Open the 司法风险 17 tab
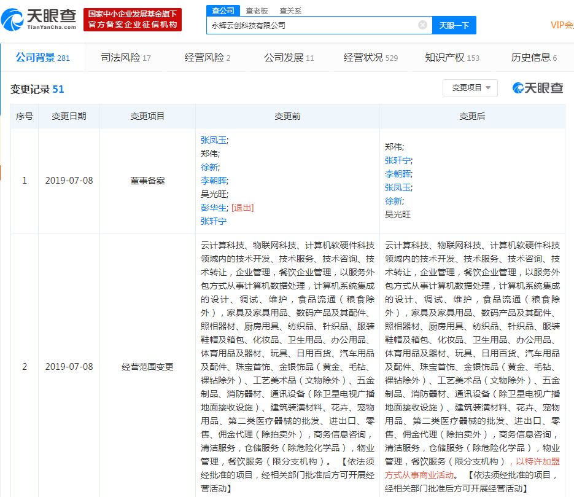The image size is (574, 497). (x=126, y=58)
